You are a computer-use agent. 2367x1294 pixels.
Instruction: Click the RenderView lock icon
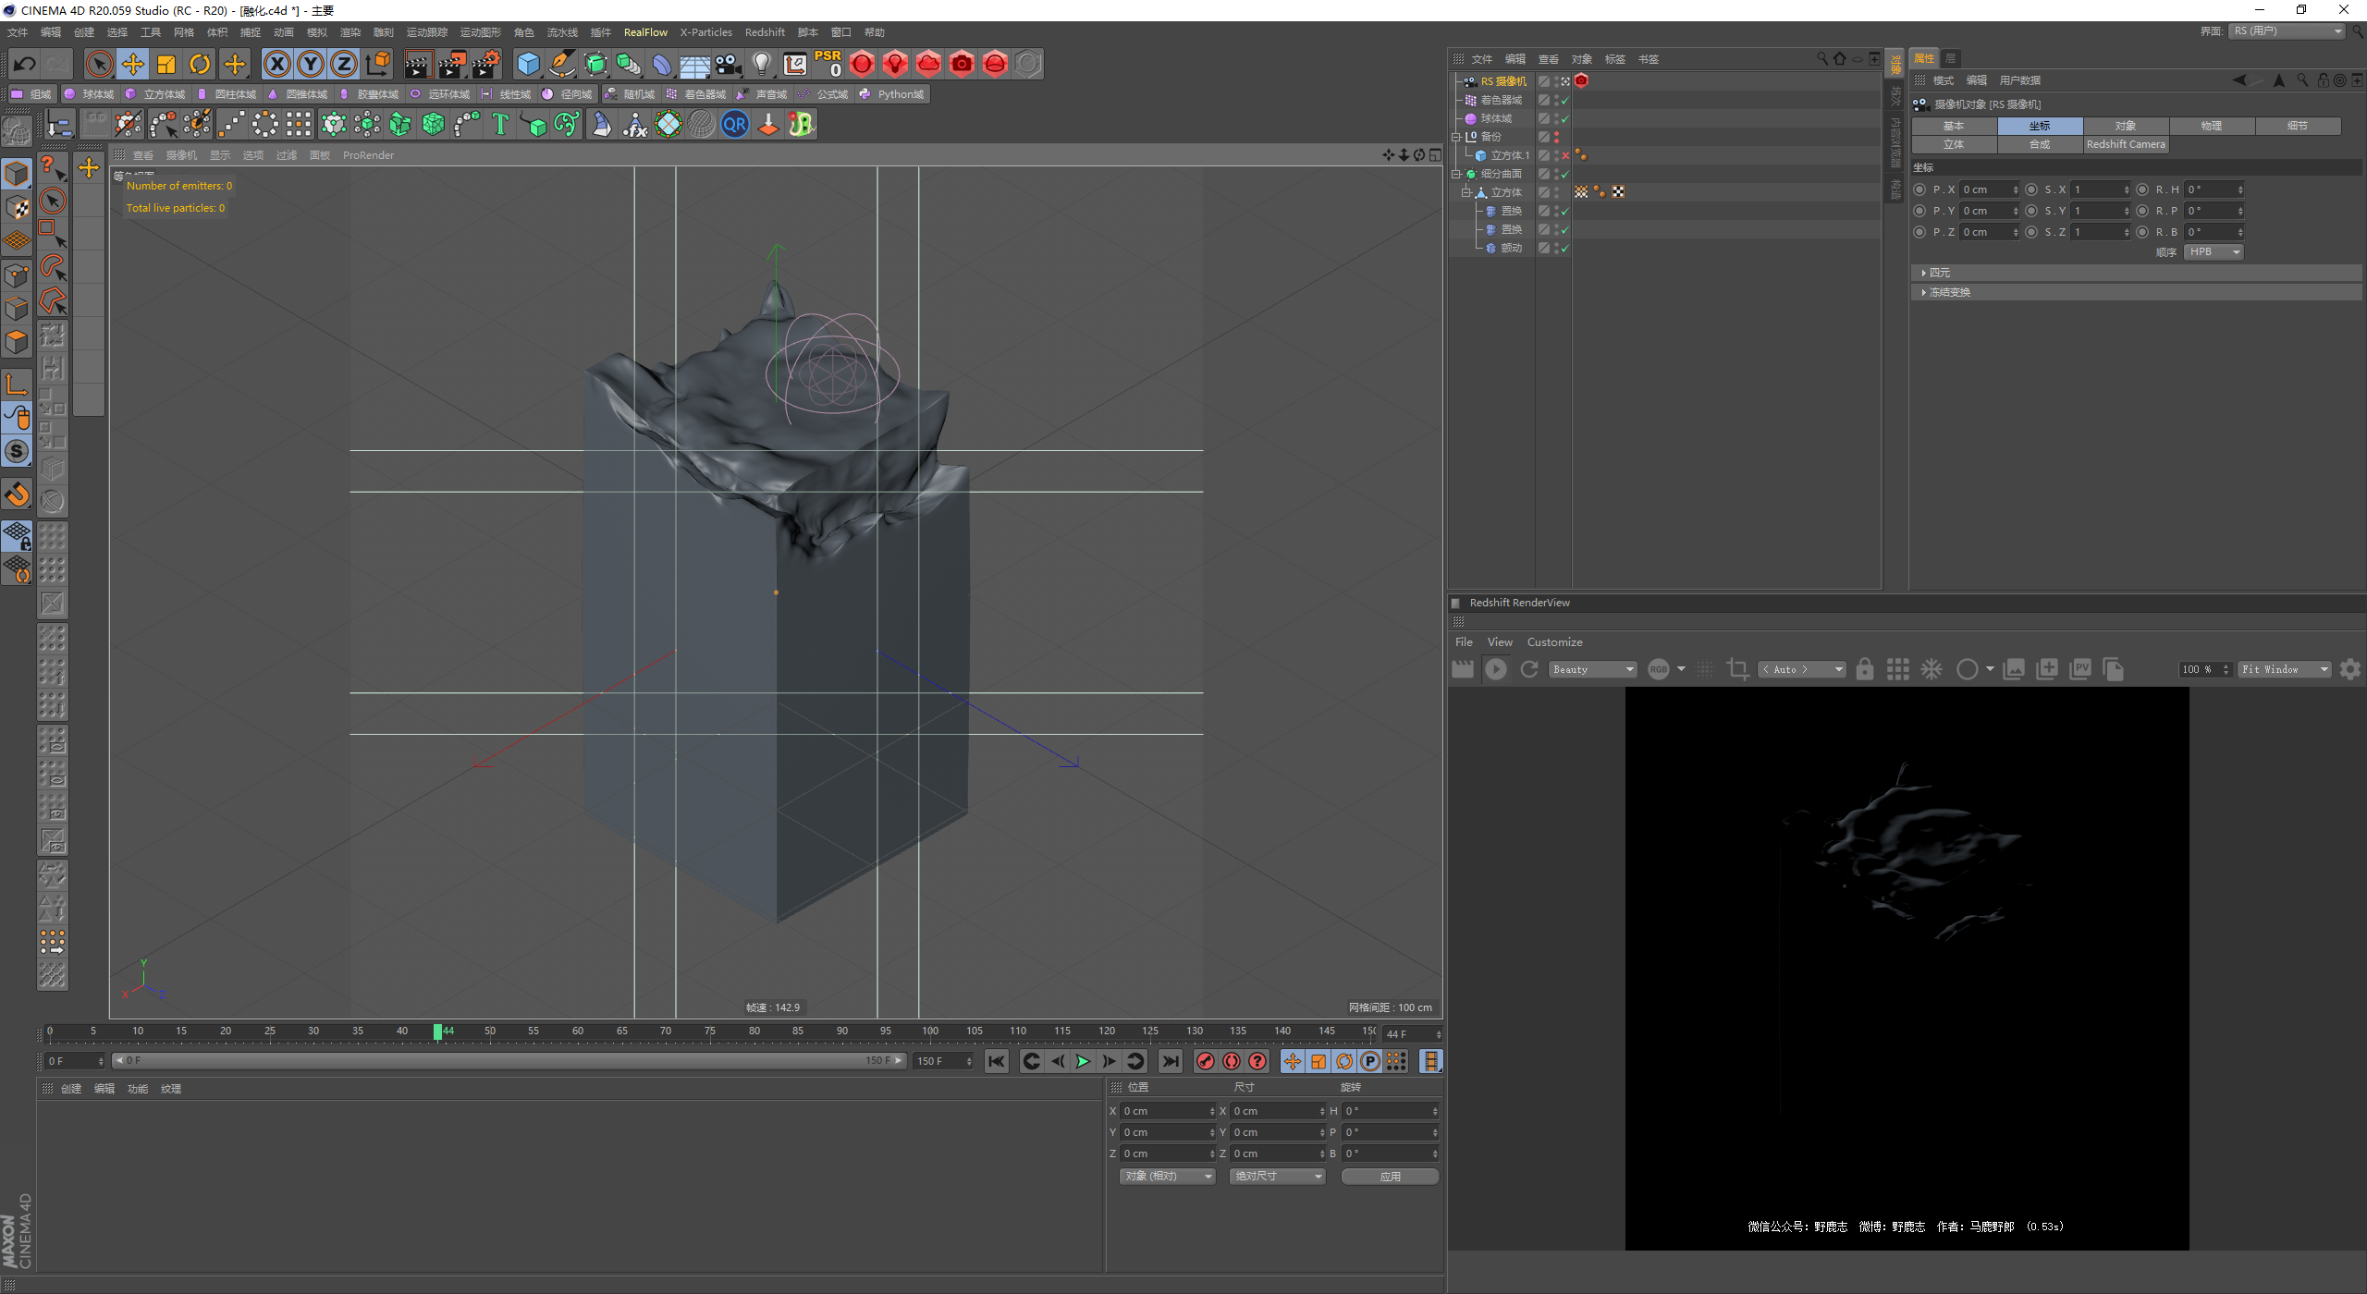[1864, 669]
